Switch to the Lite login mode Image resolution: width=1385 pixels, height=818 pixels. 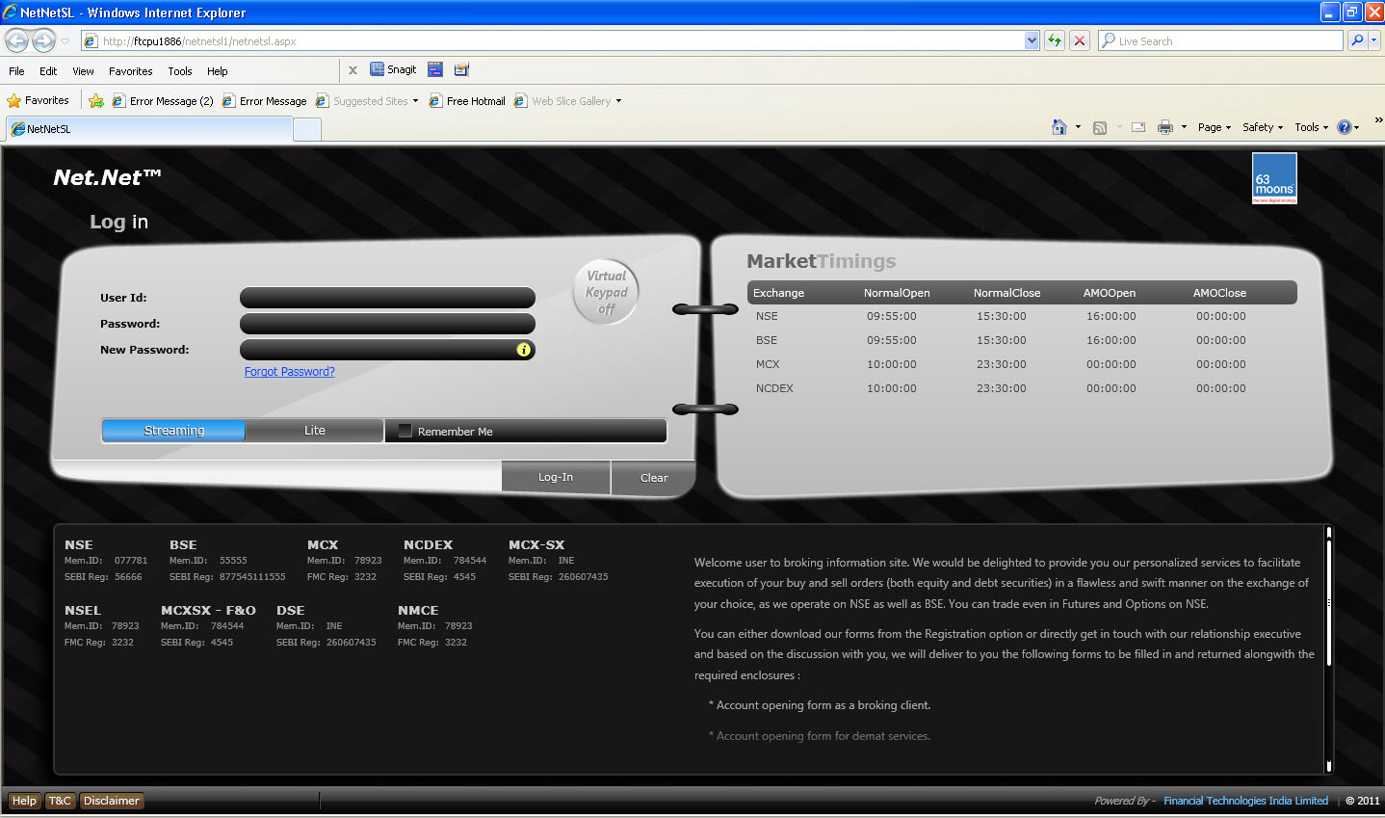314,430
